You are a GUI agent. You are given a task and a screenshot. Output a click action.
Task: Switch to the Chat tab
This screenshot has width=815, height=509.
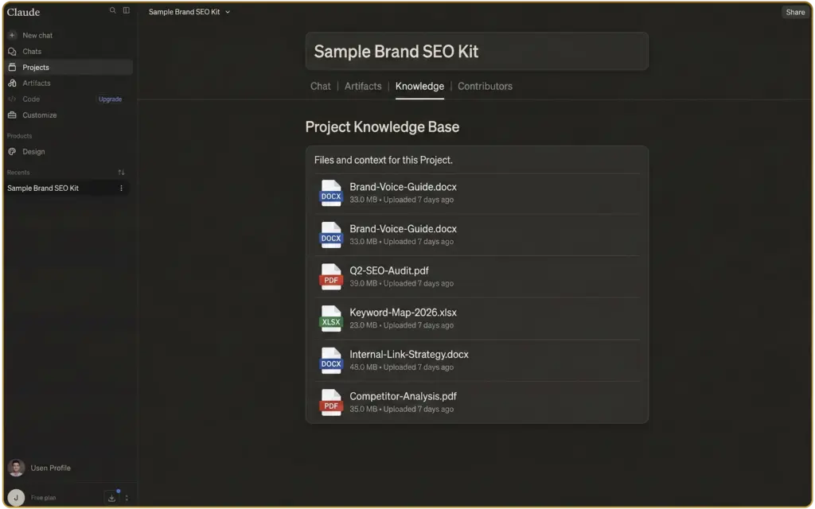tap(320, 86)
